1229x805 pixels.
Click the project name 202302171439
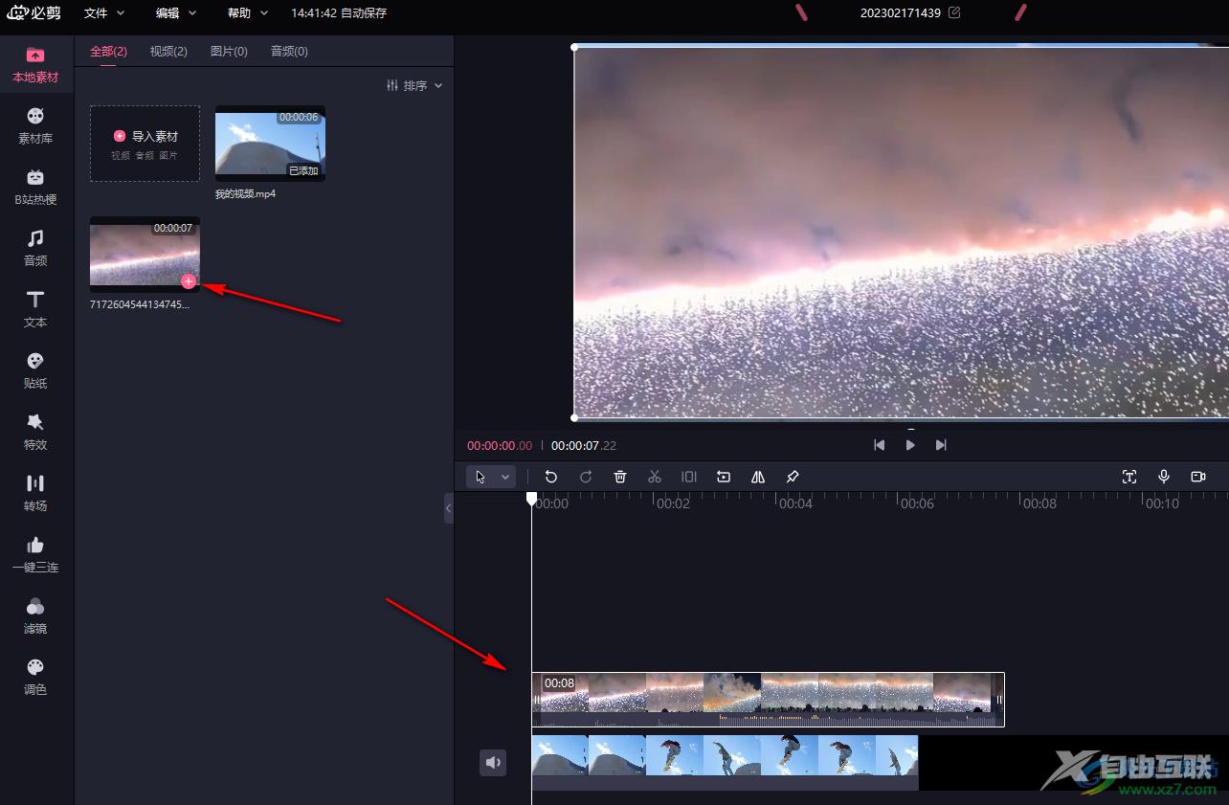coord(900,12)
